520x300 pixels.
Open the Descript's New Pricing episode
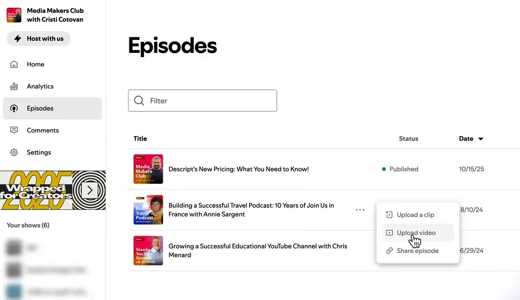tap(238, 169)
